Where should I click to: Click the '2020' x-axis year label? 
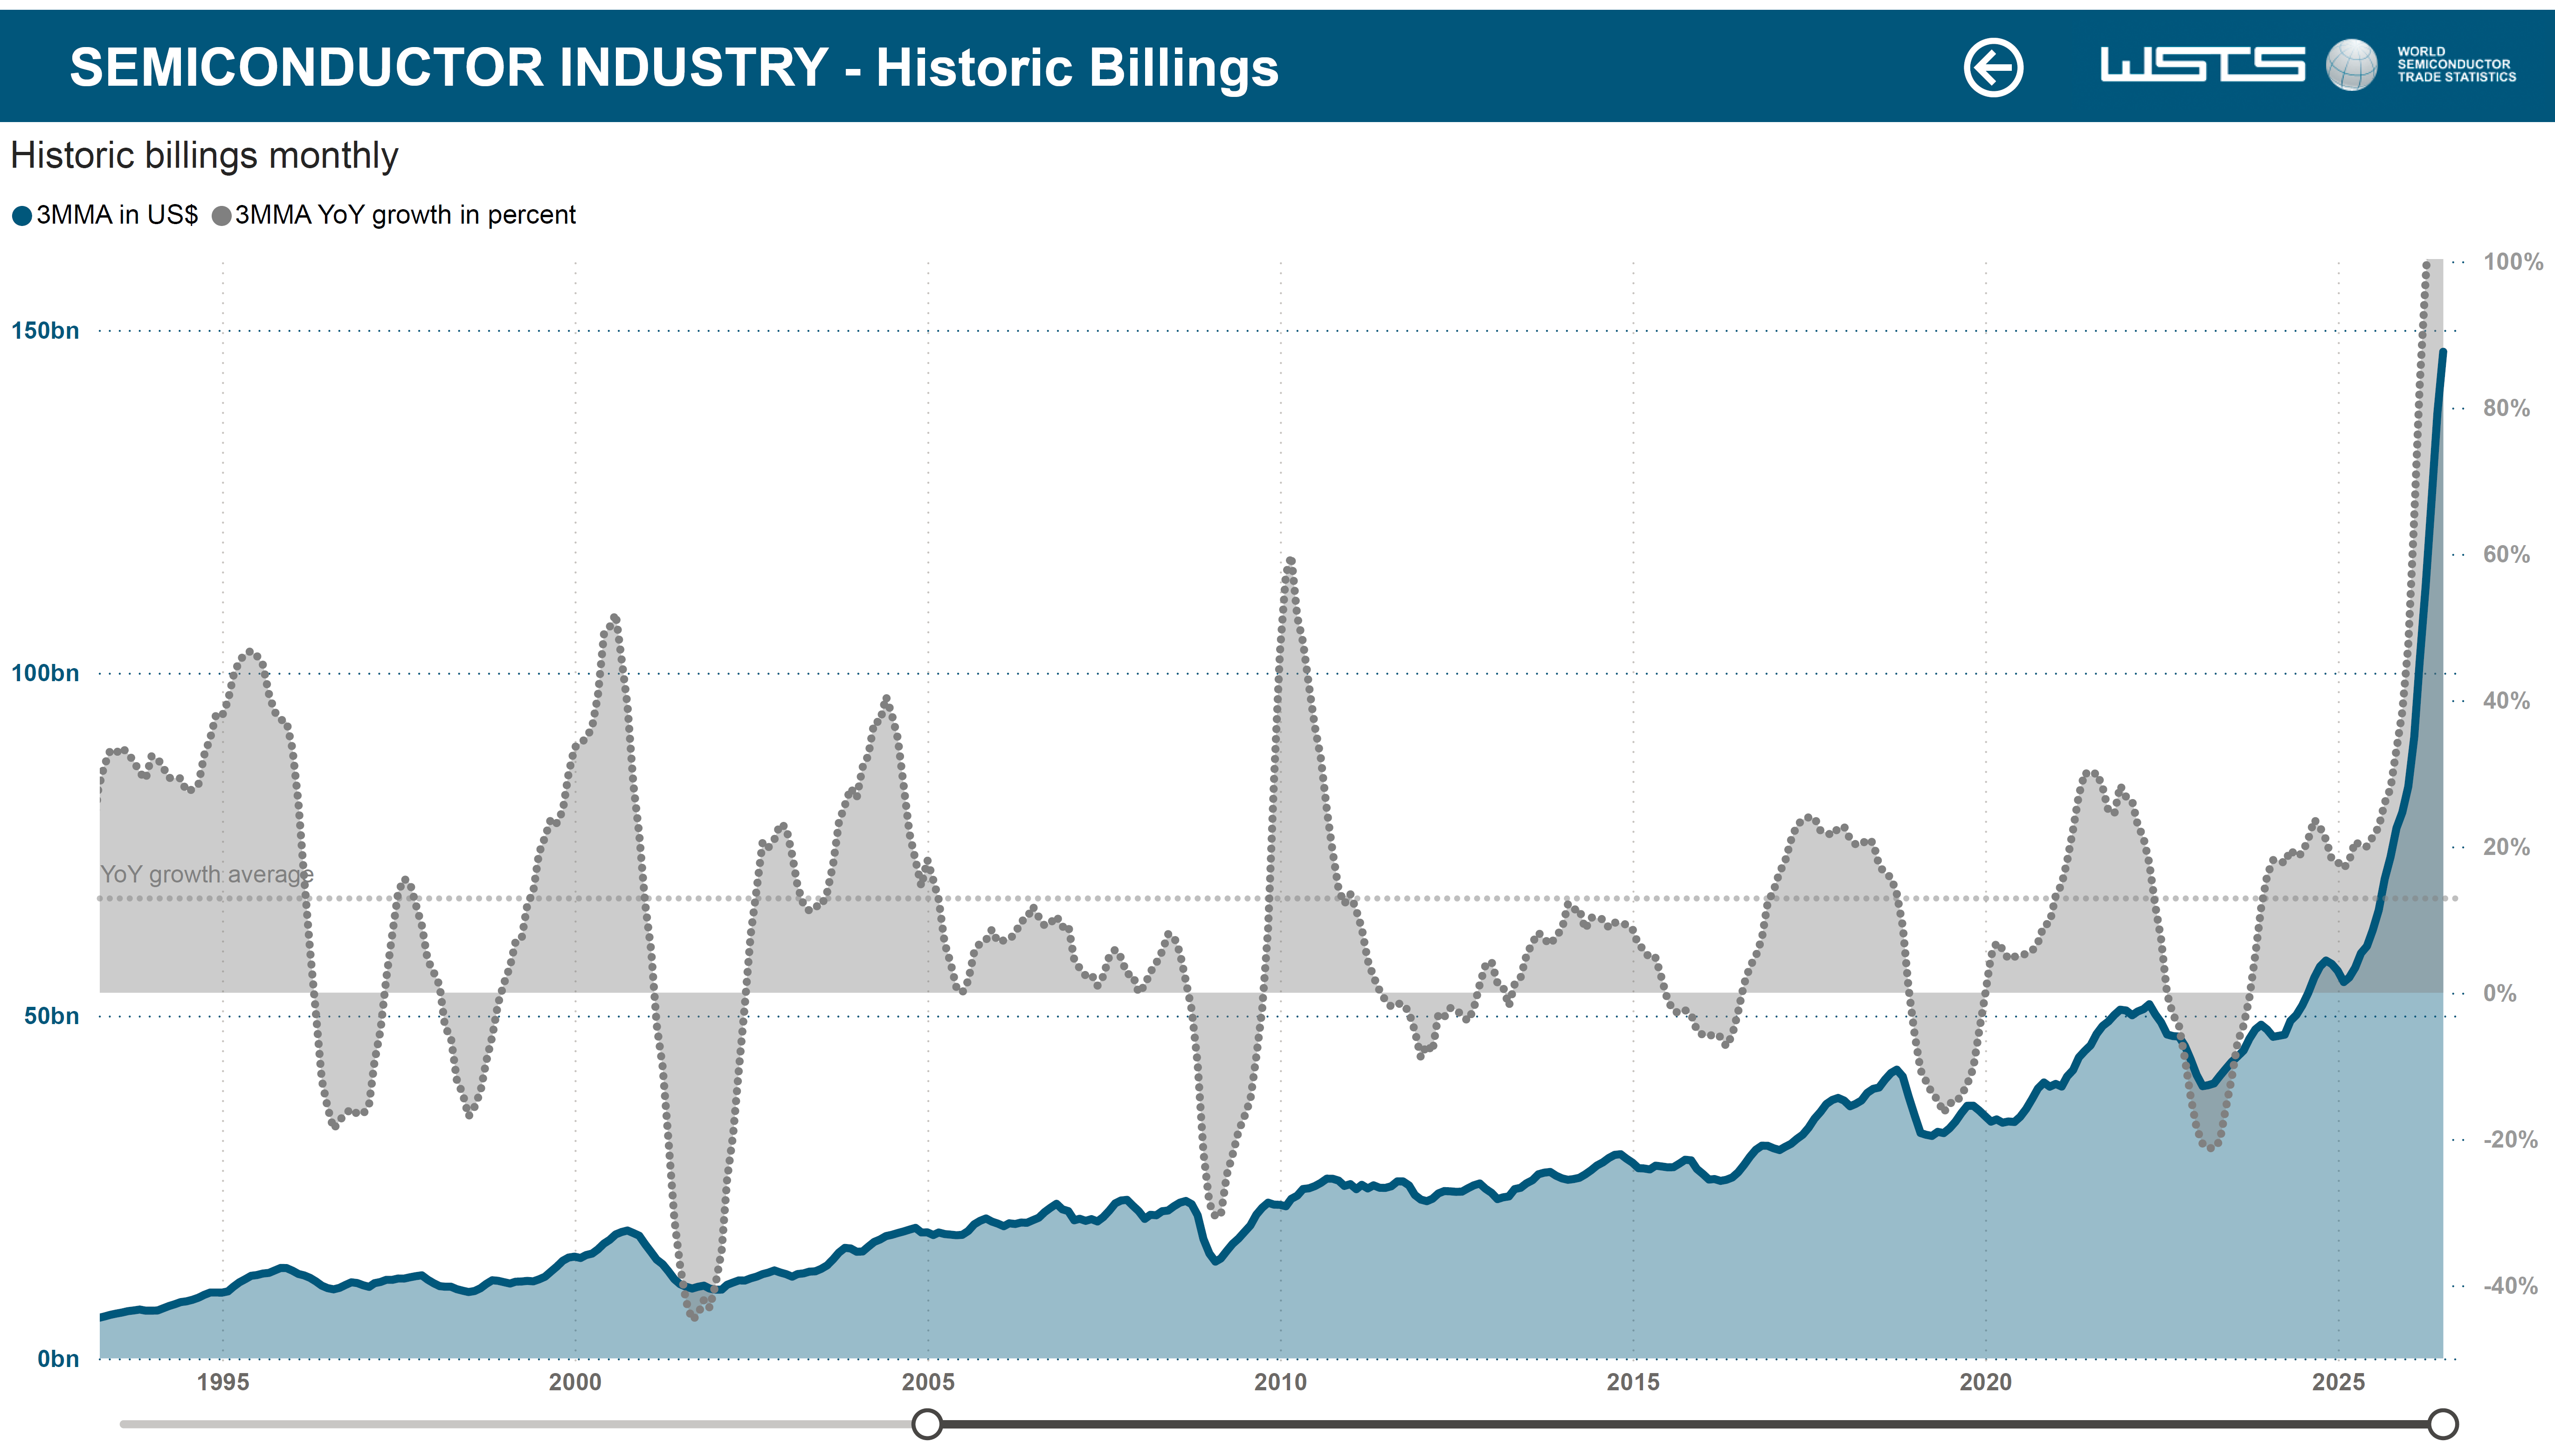(x=1986, y=1382)
